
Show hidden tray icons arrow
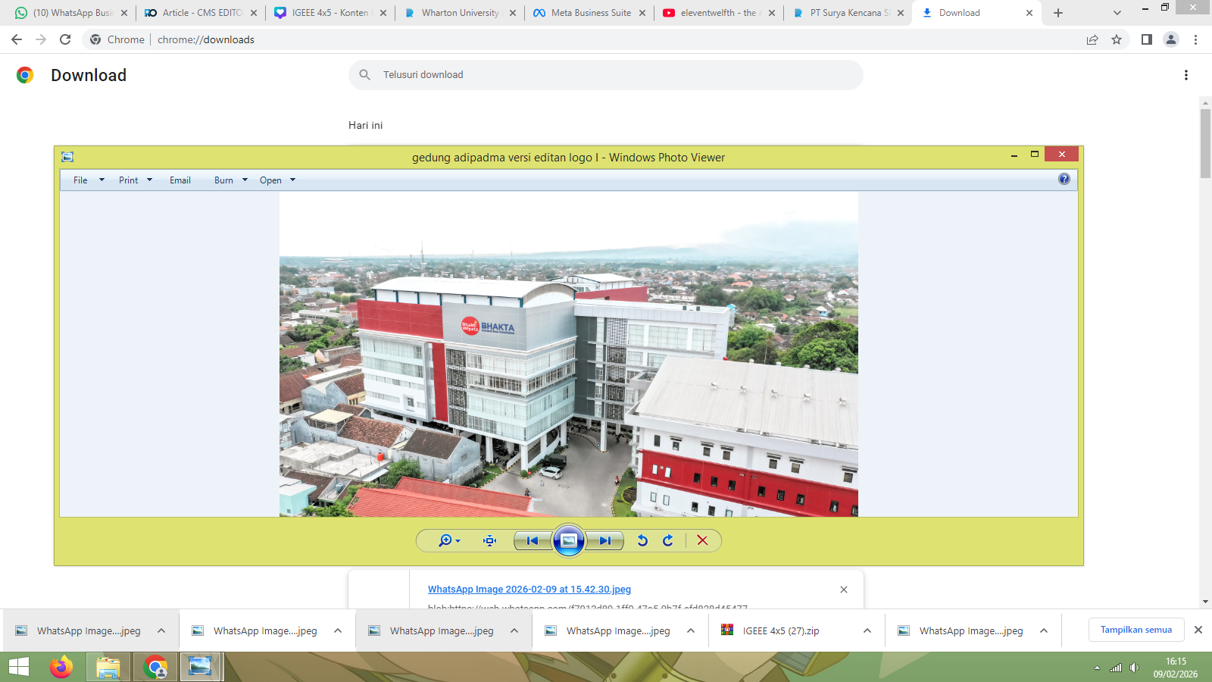[1097, 668]
